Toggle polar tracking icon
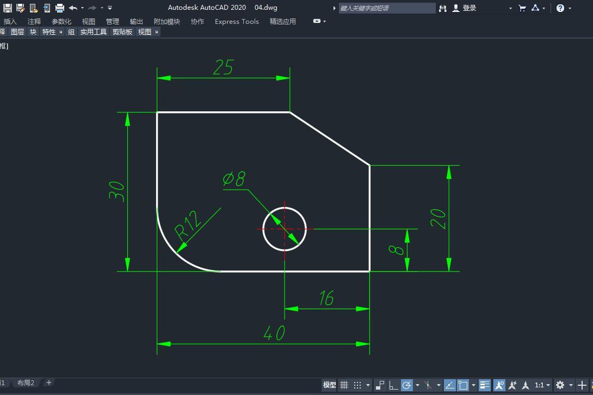This screenshot has width=593, height=395. [406, 385]
